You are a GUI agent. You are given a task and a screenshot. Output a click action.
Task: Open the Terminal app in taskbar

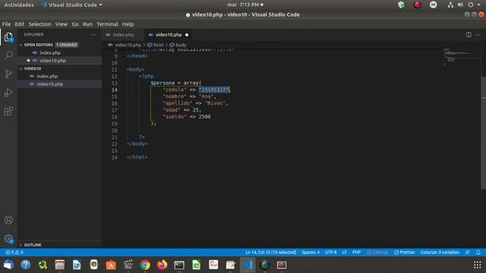(179, 265)
